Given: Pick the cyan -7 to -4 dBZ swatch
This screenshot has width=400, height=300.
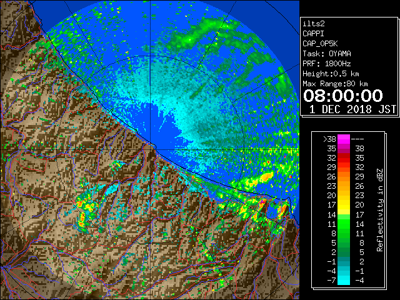Looking at the screenshot, I should (x=344, y=280).
